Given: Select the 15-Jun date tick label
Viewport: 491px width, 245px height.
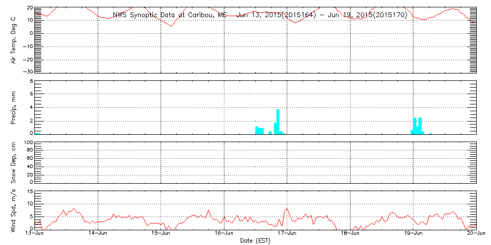Looking at the screenshot, I should tap(161, 234).
